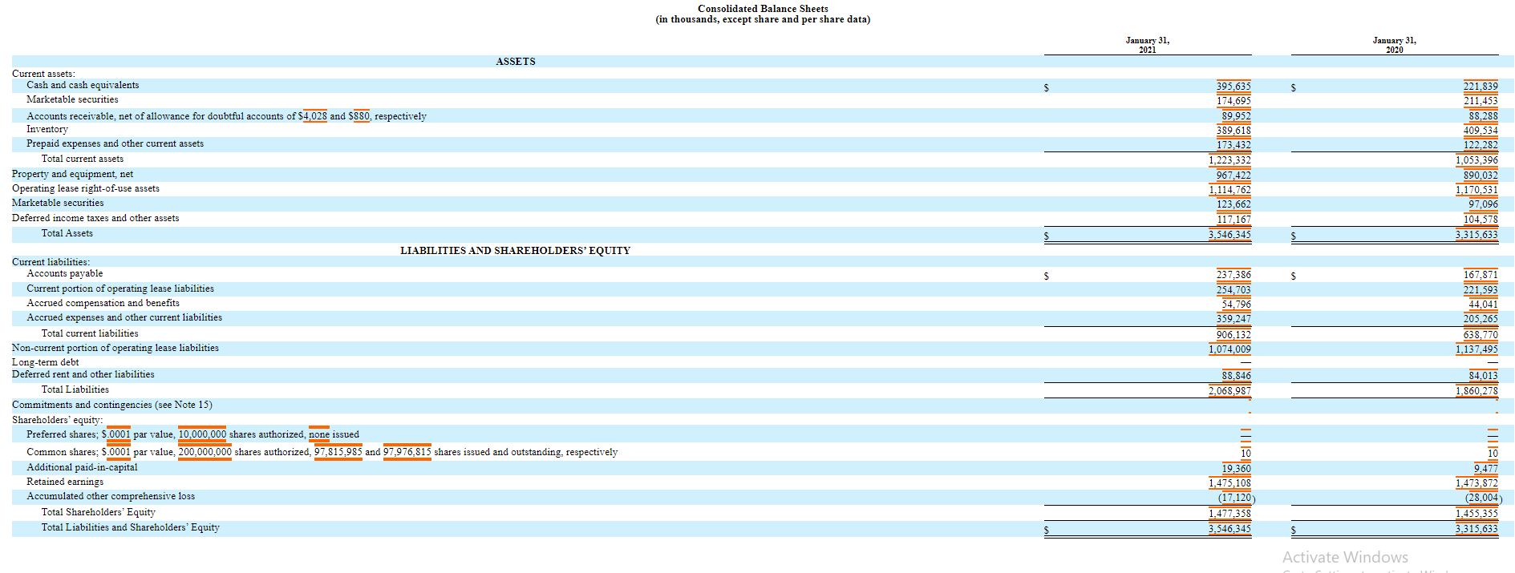The width and height of the screenshot is (1515, 573).
Task: Click the $4,028 allowance amount in accounts receivable
Action: tap(312, 116)
